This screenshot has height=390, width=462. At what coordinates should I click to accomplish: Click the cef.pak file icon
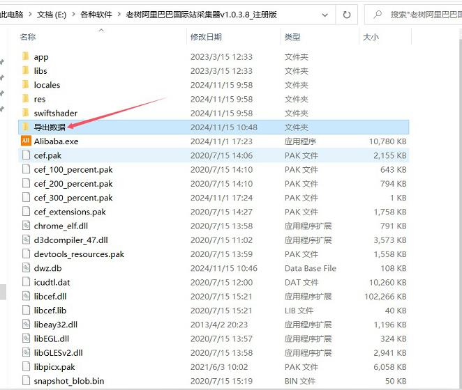27,155
